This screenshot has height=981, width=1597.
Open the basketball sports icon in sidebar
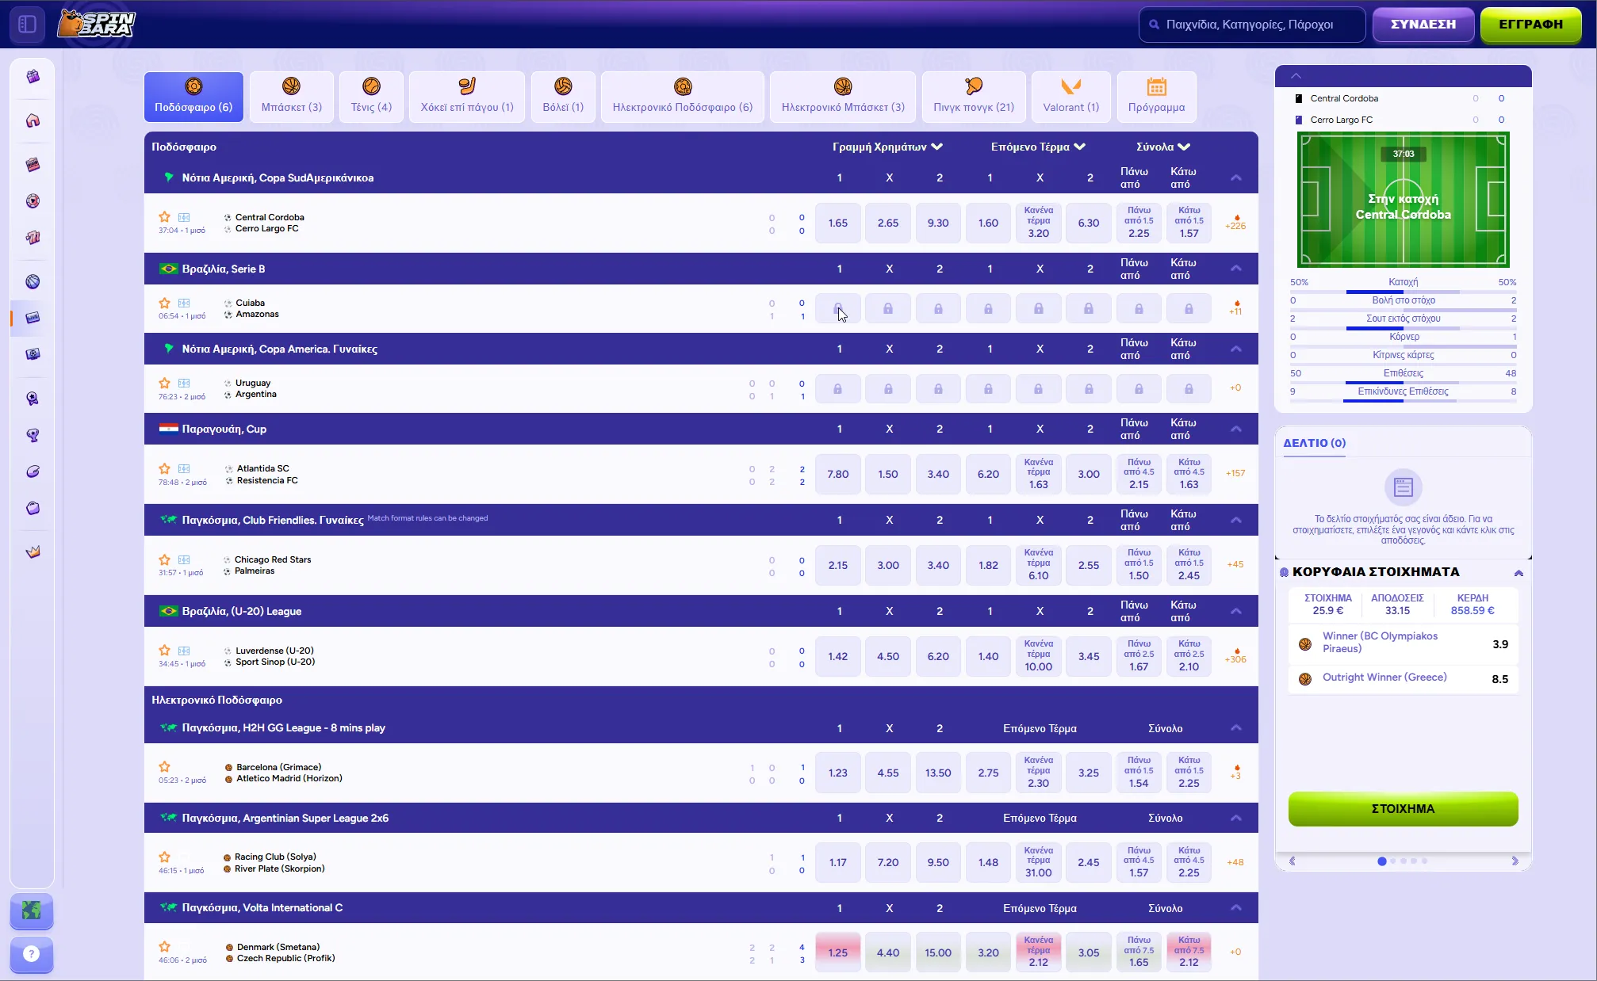(x=33, y=281)
